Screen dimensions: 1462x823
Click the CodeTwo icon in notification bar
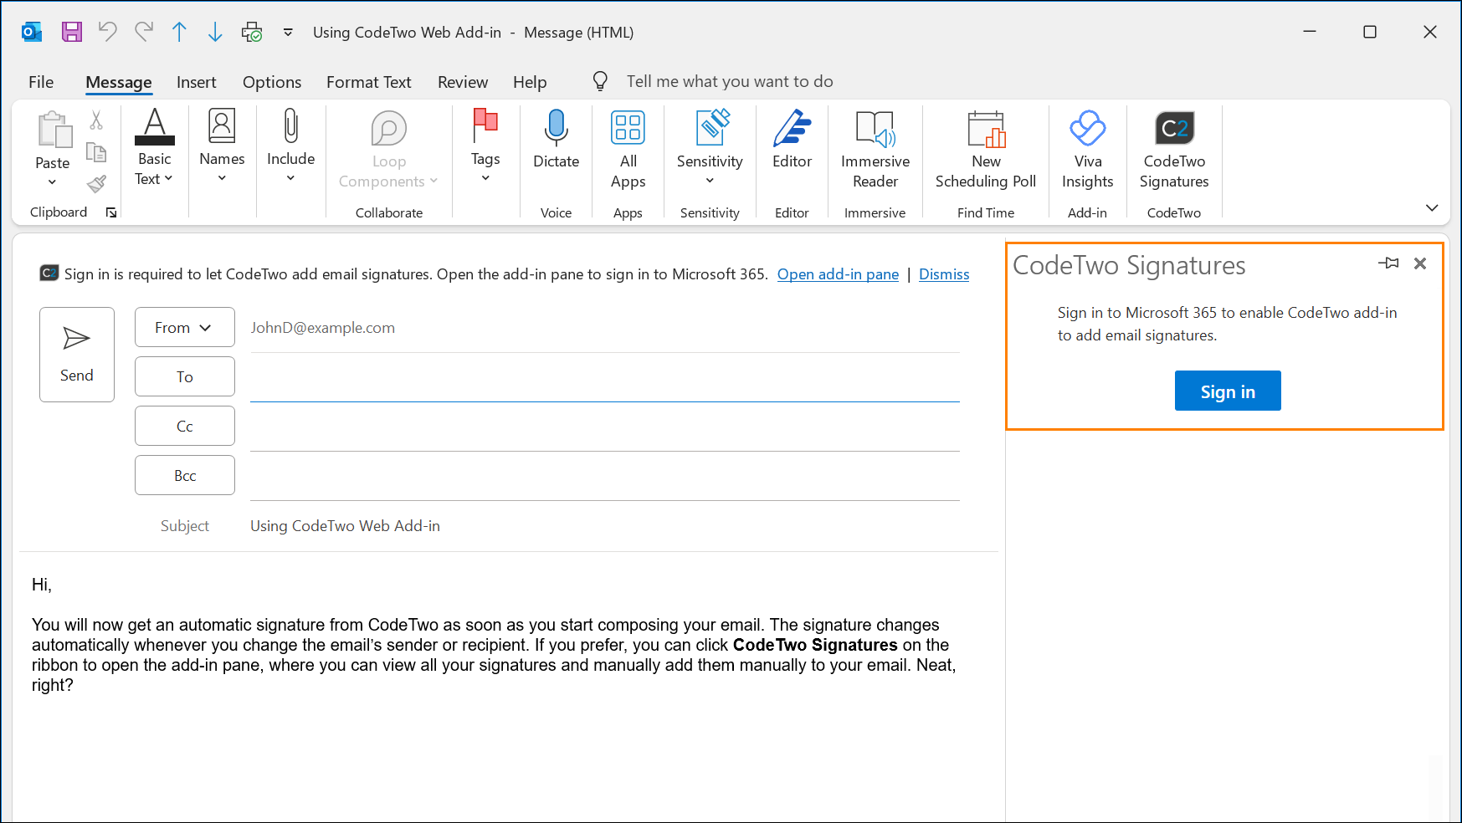click(49, 273)
